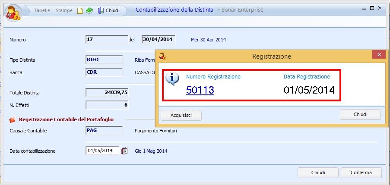Open the calendar icon next to Data contabilizzazione
This screenshot has height=185, width=390.
(x=125, y=151)
